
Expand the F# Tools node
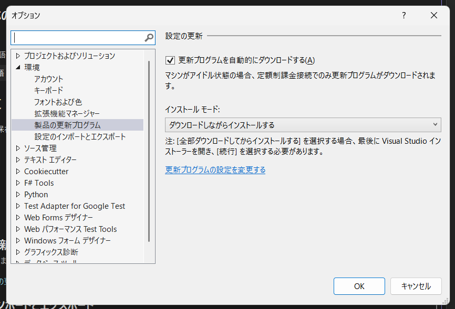(18, 183)
